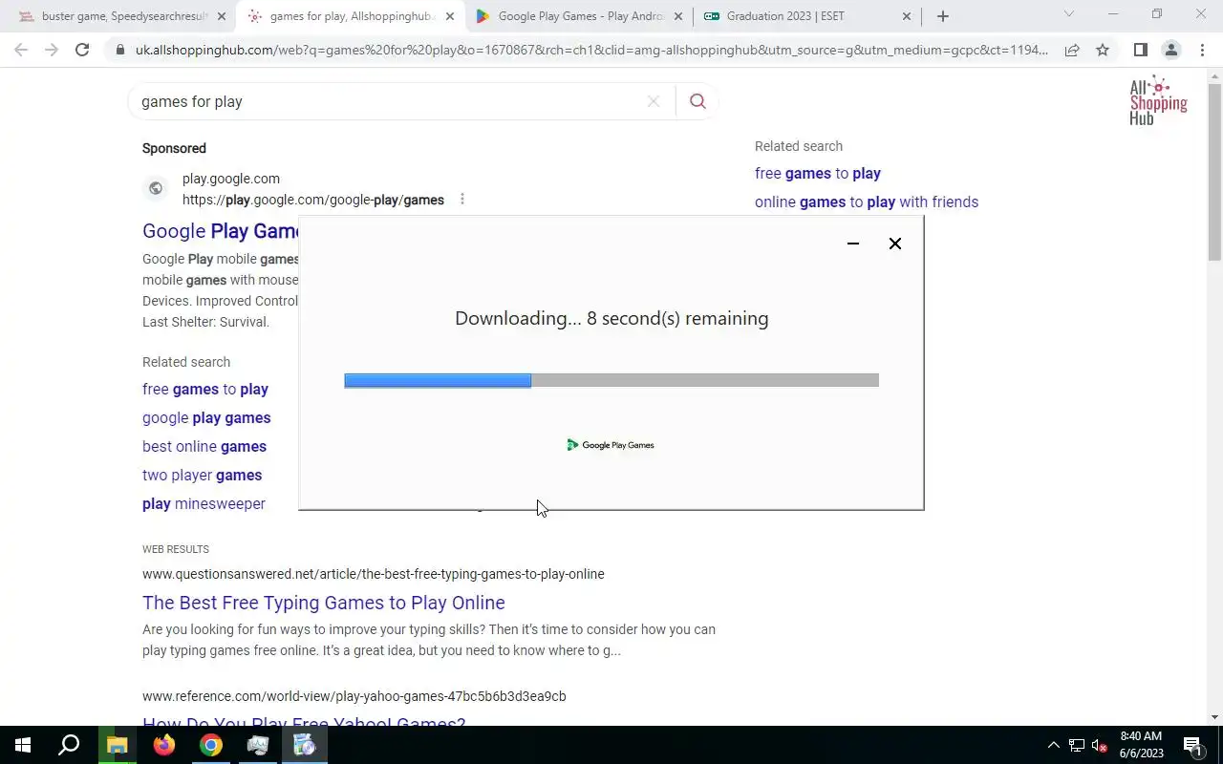
Task: Close the buster game tab
Action: 222,16
